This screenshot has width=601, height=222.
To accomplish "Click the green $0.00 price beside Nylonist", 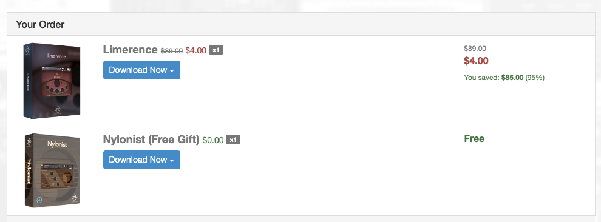I will pos(212,140).
